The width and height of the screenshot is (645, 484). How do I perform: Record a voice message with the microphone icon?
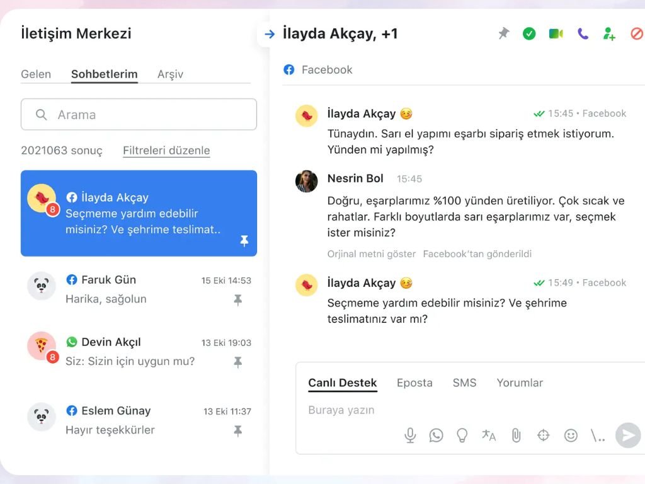pos(409,435)
